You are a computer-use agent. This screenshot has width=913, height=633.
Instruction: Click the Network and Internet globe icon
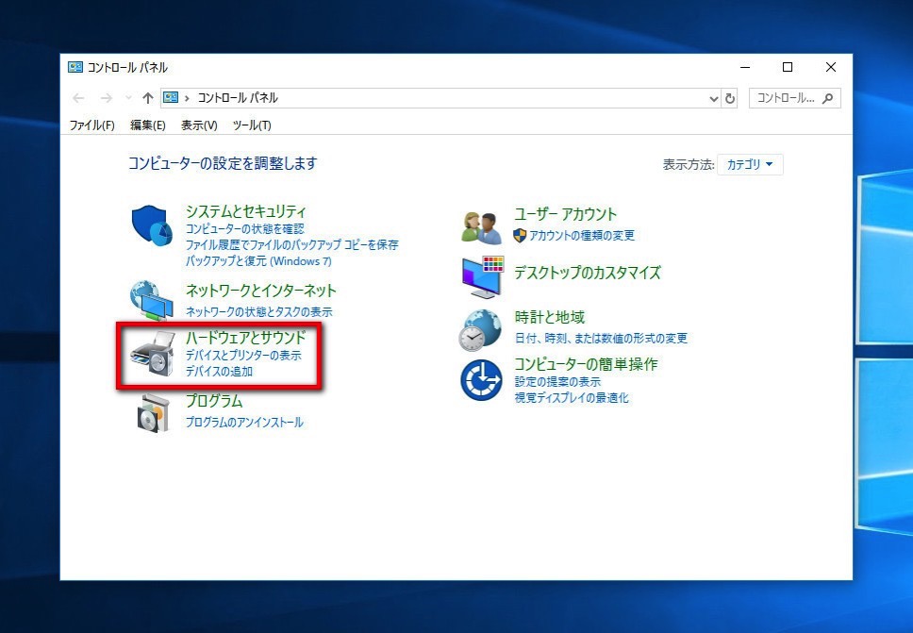pos(151,300)
